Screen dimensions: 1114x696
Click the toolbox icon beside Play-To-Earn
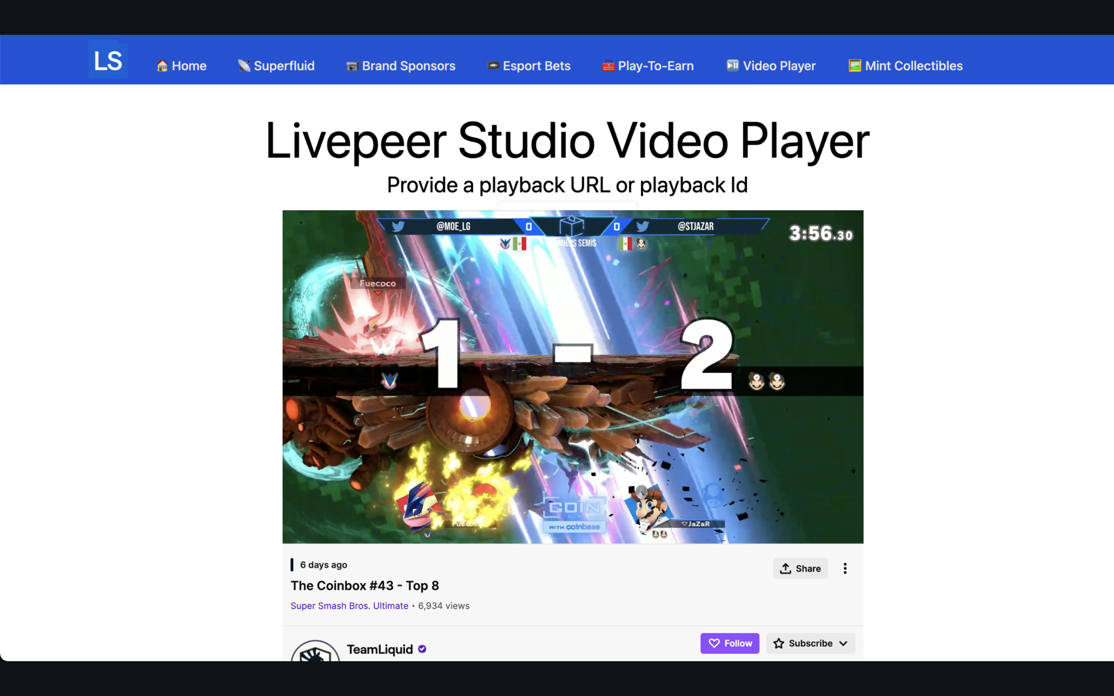click(608, 66)
